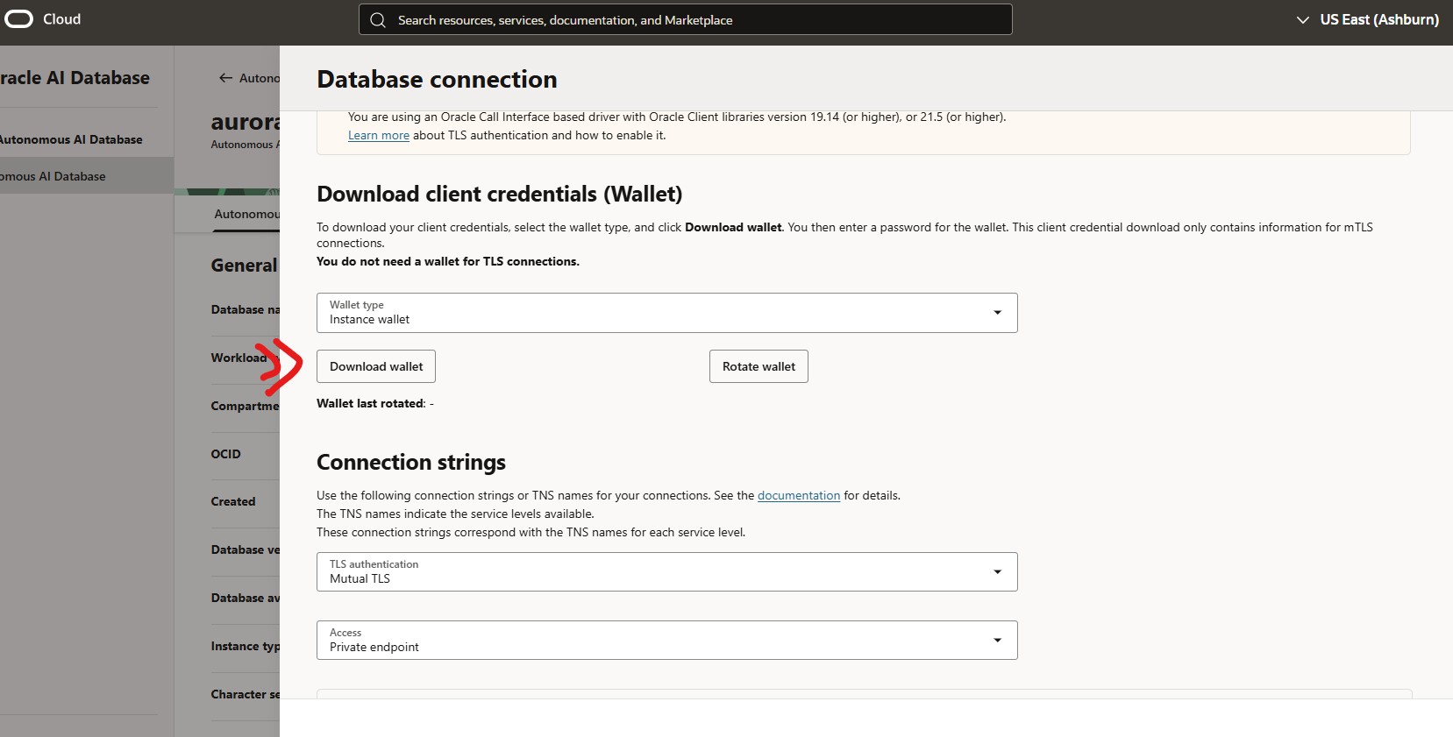Click the Download client credentials (Wallet) heading
This screenshot has width=1453, height=737.
pyautogui.click(x=499, y=194)
